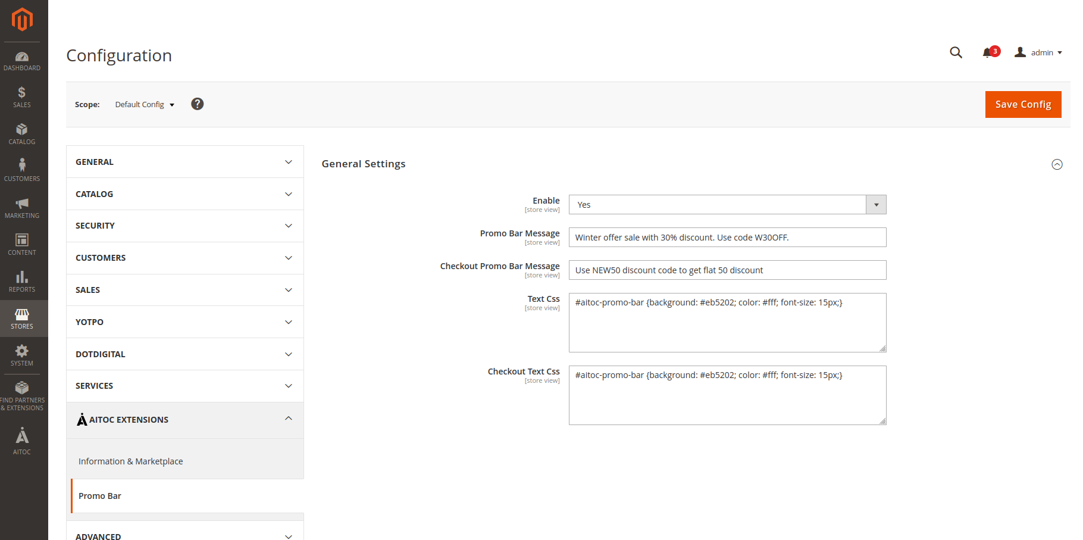Open the admin account menu
This screenshot has width=1083, height=540.
[x=1038, y=52]
